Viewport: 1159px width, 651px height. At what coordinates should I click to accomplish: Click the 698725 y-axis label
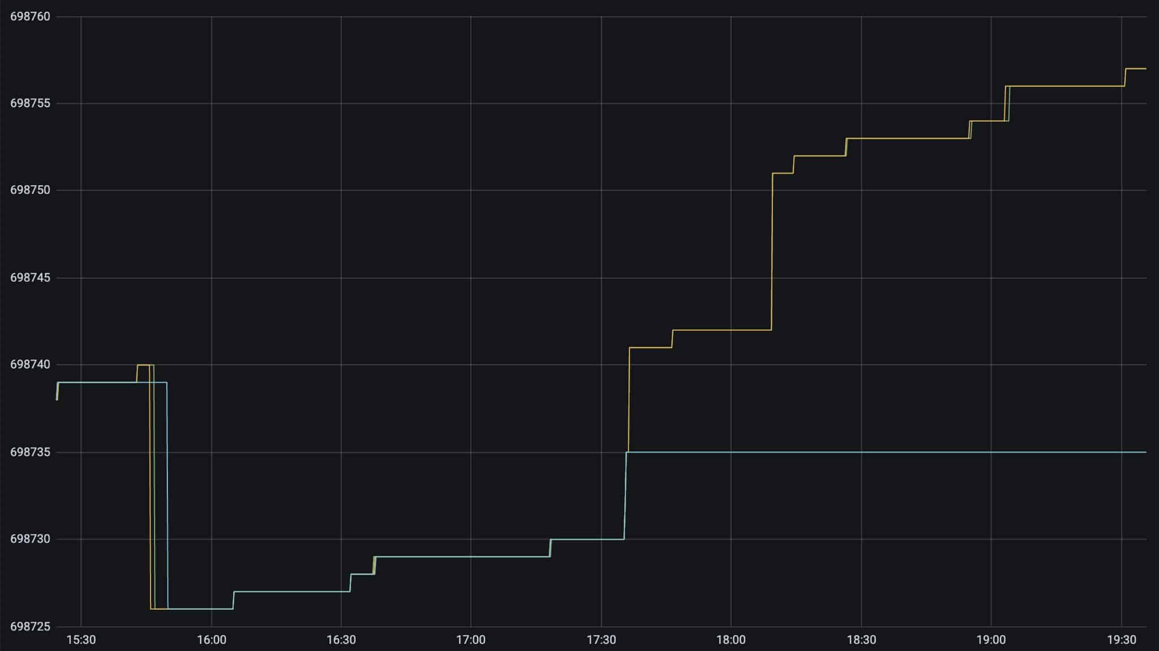tap(30, 627)
